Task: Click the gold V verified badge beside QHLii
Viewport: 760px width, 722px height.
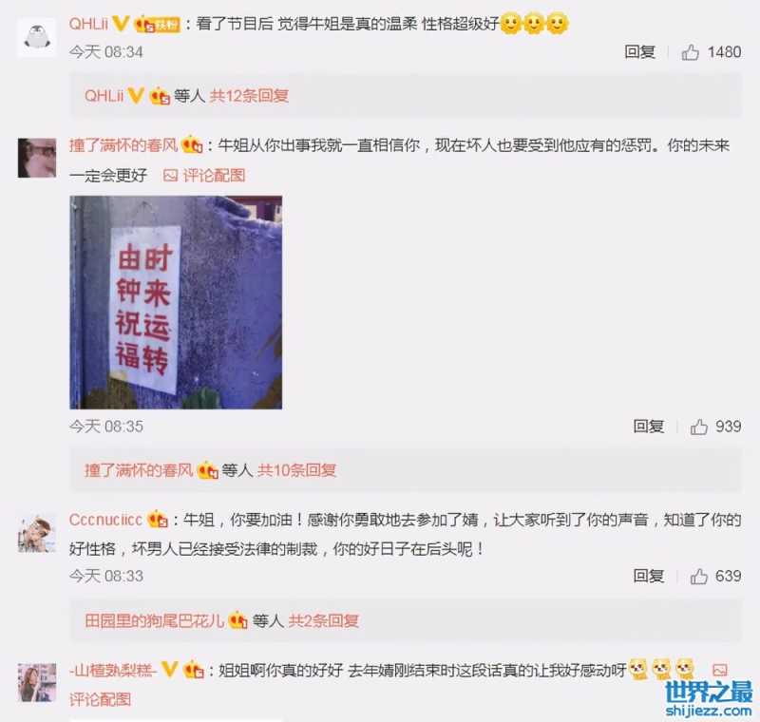Action: coord(121,23)
